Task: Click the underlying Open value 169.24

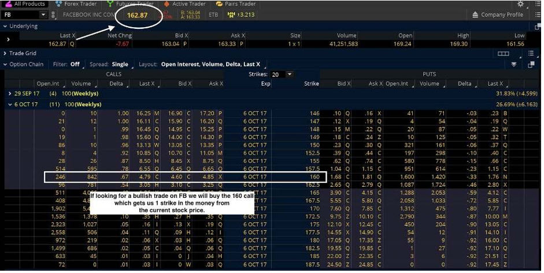Action: pyautogui.click(x=402, y=44)
